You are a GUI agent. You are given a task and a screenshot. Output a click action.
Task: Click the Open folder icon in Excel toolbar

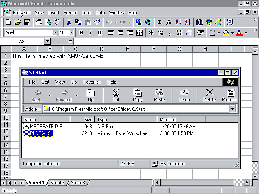coord(18,22)
